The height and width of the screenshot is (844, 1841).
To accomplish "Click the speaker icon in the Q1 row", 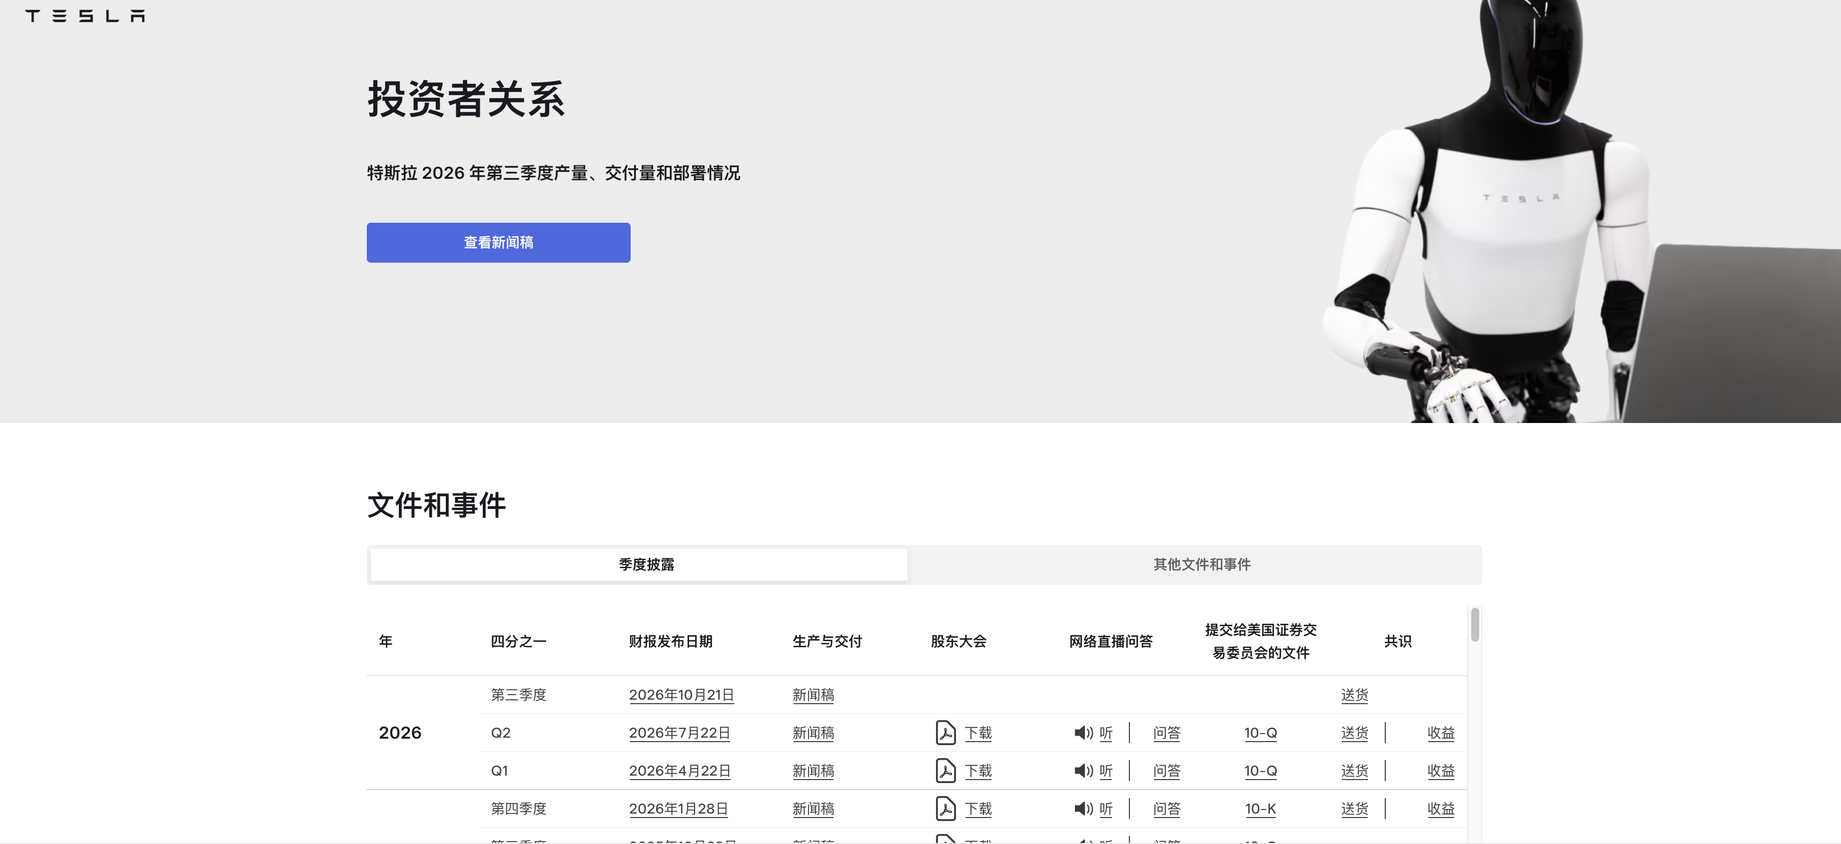I will (1083, 771).
